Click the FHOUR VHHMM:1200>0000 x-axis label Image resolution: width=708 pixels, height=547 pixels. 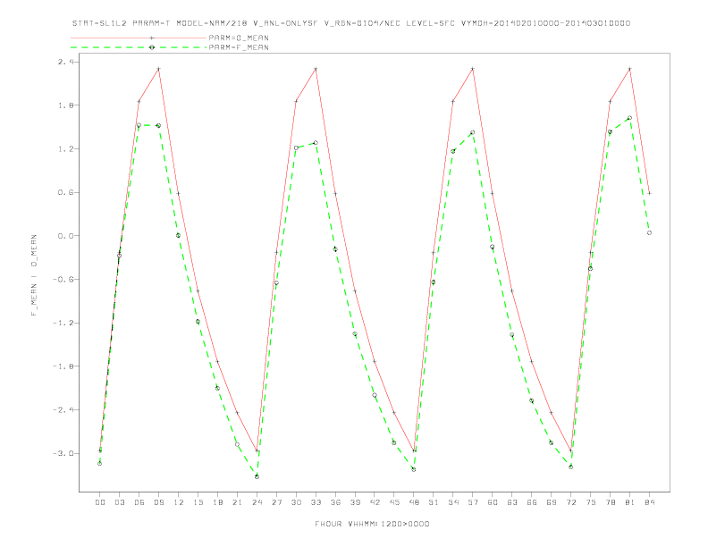(x=372, y=524)
